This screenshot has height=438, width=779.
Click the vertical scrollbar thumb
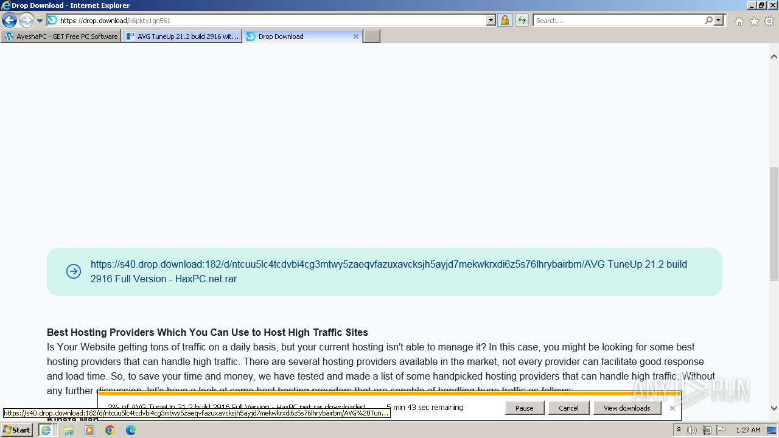point(774,223)
